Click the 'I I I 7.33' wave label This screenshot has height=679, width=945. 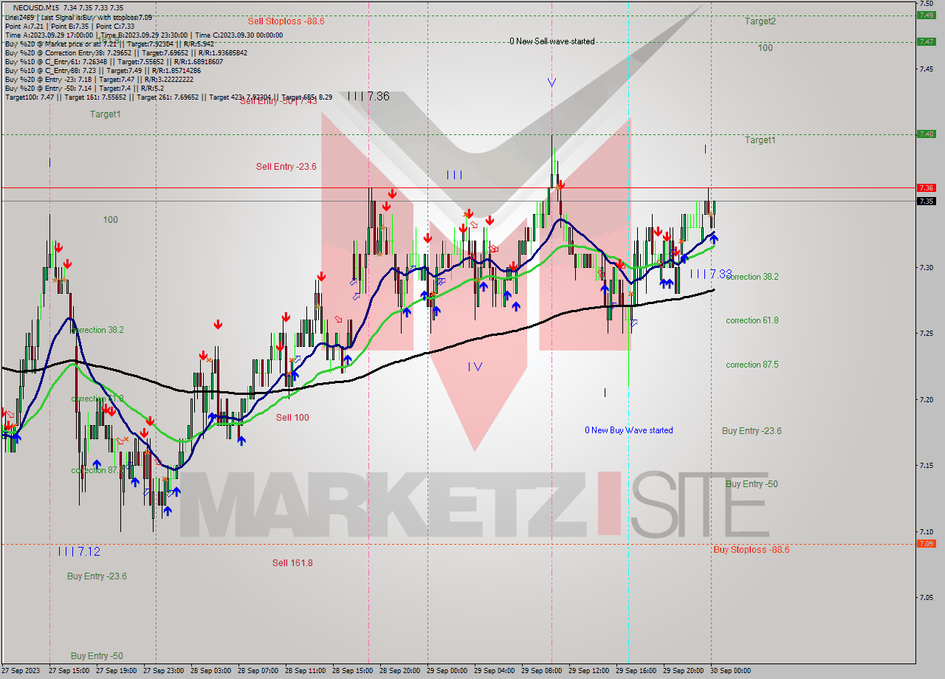711,274
